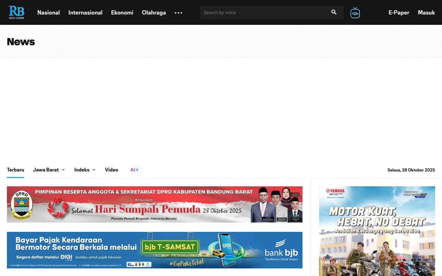442x276 pixels.
Task: Open the Indeks dropdown
Action: (84, 169)
